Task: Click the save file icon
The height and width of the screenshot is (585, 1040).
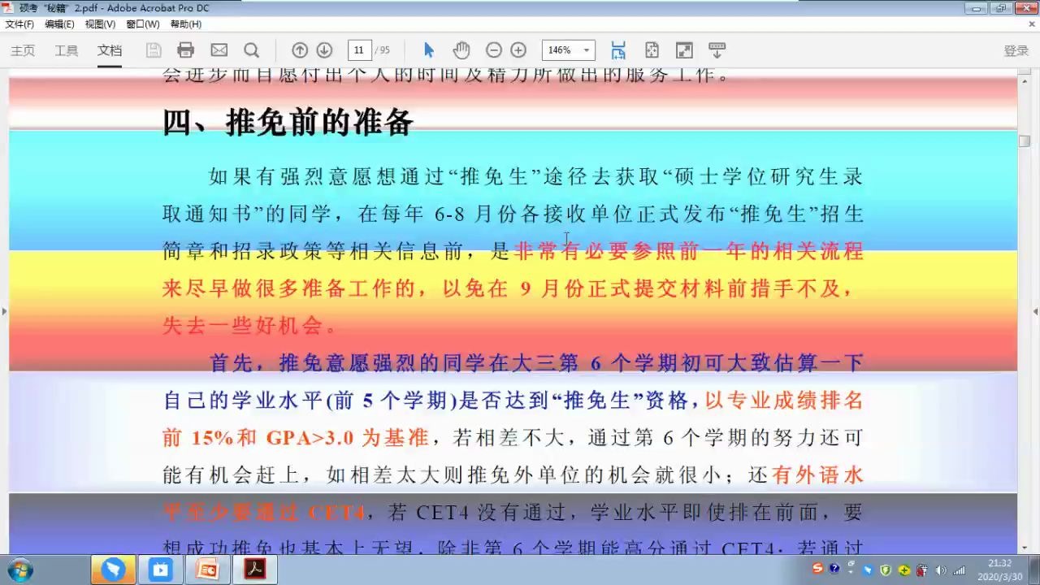Action: (x=154, y=50)
